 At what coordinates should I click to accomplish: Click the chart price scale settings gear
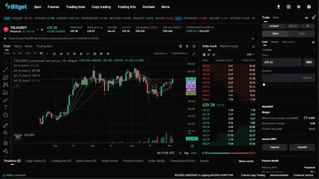click(x=192, y=146)
